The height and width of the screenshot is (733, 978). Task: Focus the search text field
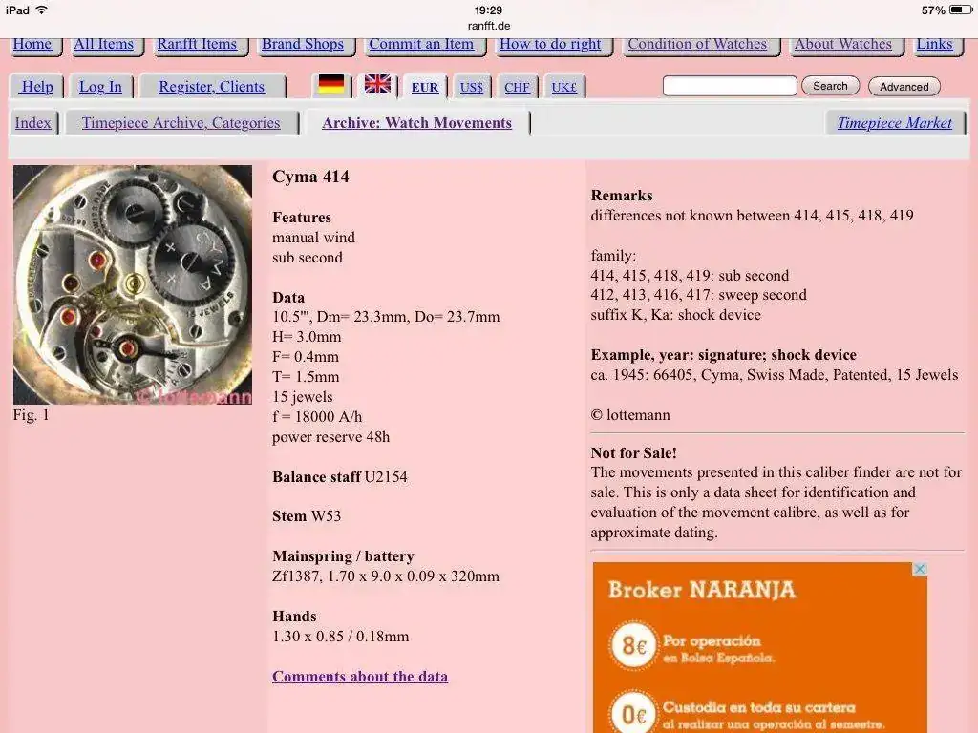pos(730,86)
